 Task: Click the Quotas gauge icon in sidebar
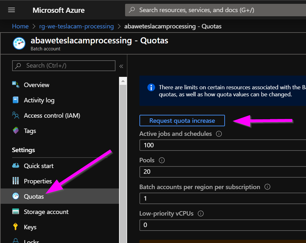pyautogui.click(x=16, y=196)
